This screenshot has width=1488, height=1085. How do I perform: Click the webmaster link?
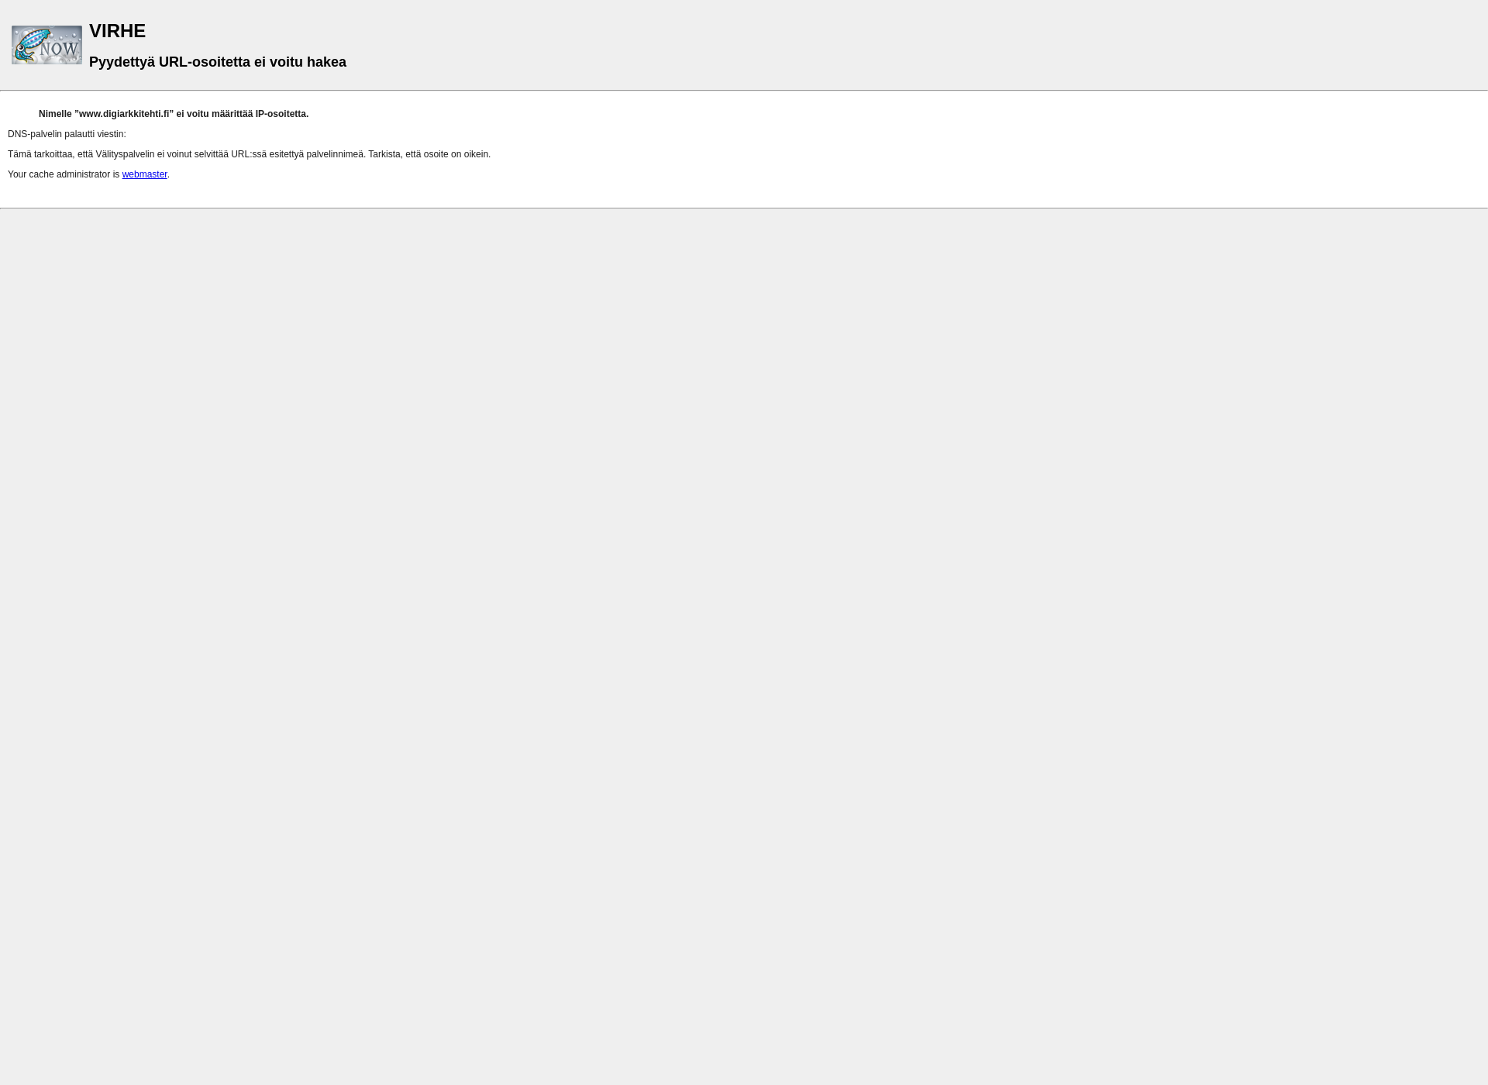(144, 174)
